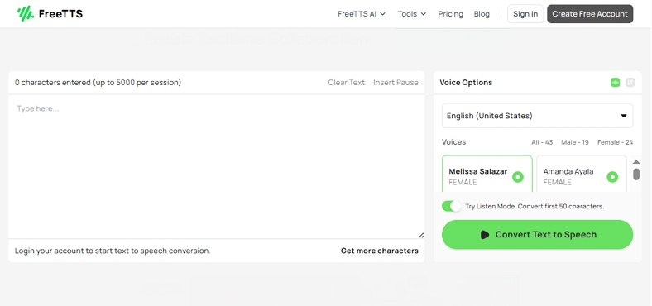Focus the Type here text area

click(x=216, y=166)
